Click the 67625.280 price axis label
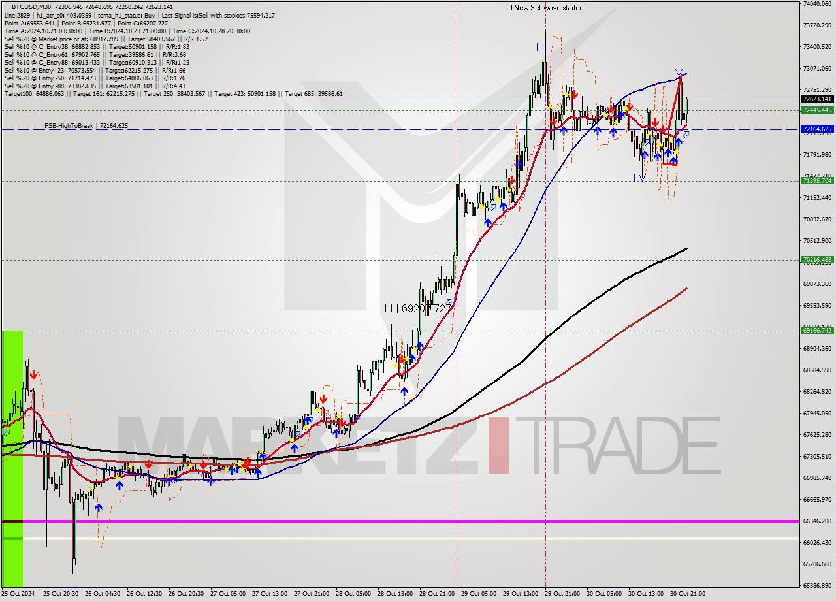836x601 pixels. click(817, 435)
